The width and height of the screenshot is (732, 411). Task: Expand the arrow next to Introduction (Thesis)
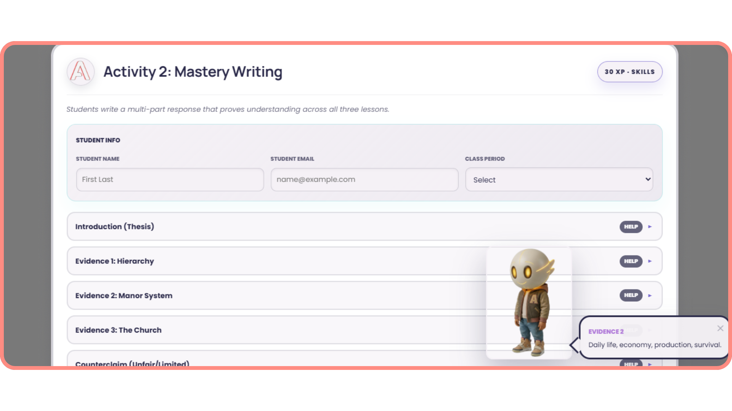650,227
